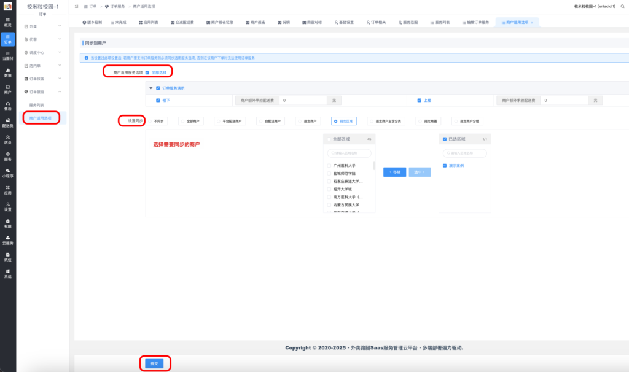629x372 pixels.
Task: Open the 数据 icon in left rail
Action: [7, 72]
